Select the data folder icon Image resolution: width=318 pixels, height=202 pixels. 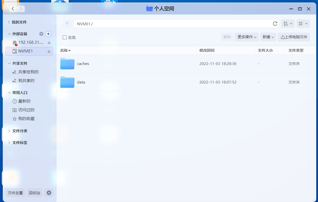67,82
